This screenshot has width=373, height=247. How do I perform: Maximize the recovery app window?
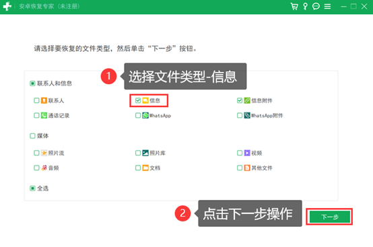tap(353, 7)
